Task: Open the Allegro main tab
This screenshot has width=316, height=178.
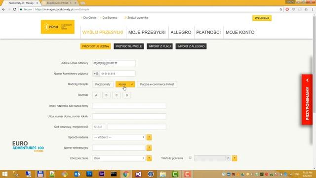Action: pyautogui.click(x=181, y=32)
